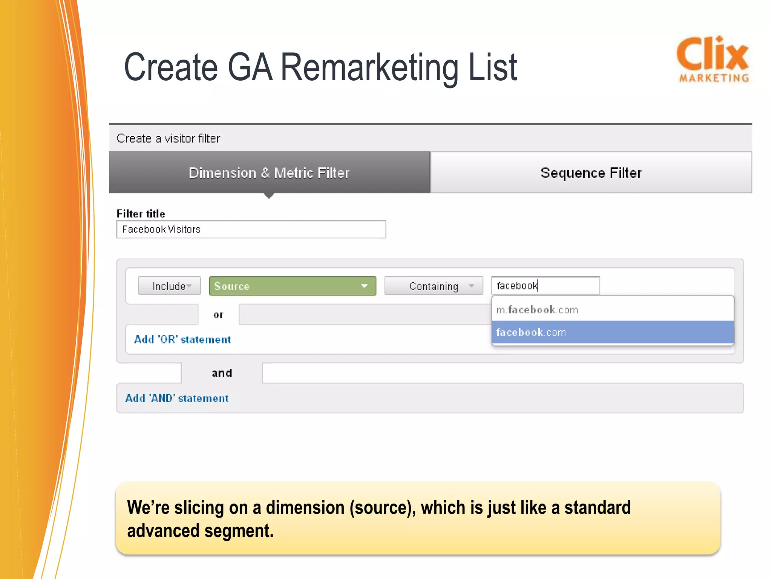Click the 'Create a visitor filter' heading
The width and height of the screenshot is (772, 579).
pyautogui.click(x=168, y=138)
